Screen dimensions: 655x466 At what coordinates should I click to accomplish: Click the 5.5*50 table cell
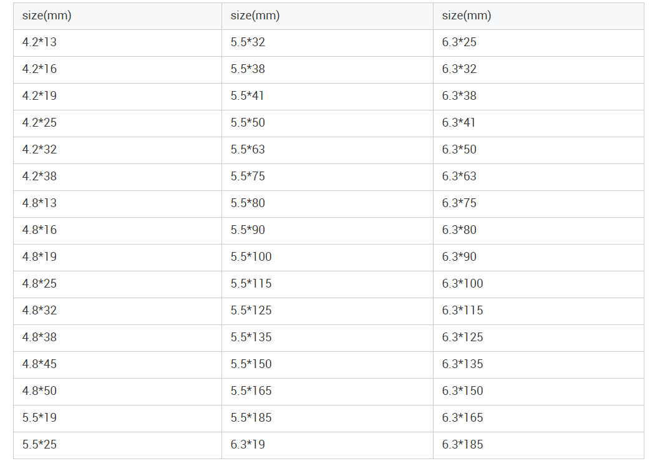tap(248, 123)
